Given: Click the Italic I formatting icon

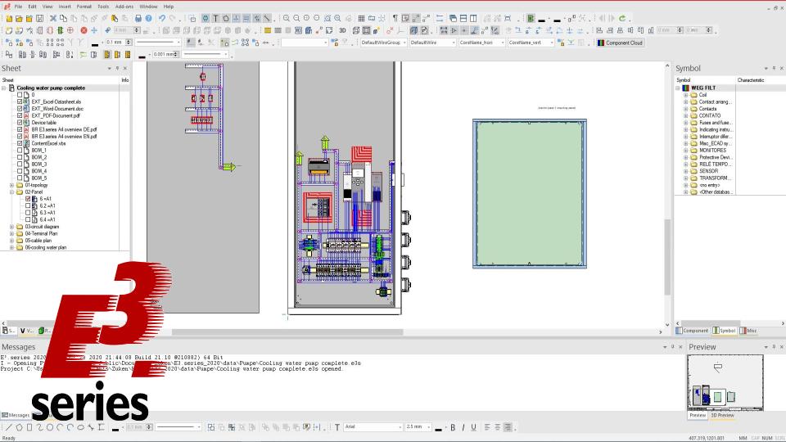Looking at the screenshot, I should pyautogui.click(x=463, y=427).
